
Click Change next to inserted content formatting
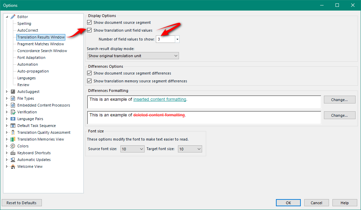(339, 99)
